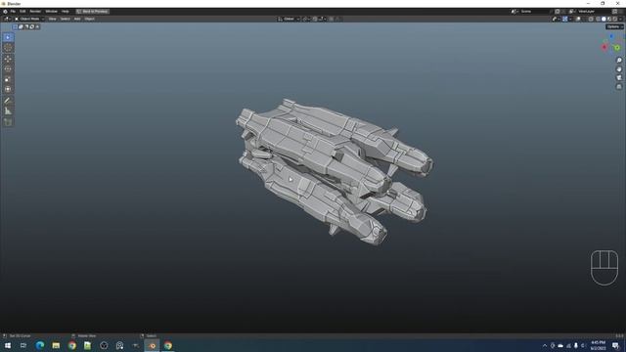This screenshot has height=352, width=626.
Task: Open File Explorer in the taskbar
Action: coord(56,345)
